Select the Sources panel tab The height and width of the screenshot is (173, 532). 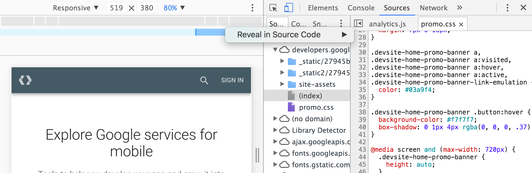coord(396,8)
